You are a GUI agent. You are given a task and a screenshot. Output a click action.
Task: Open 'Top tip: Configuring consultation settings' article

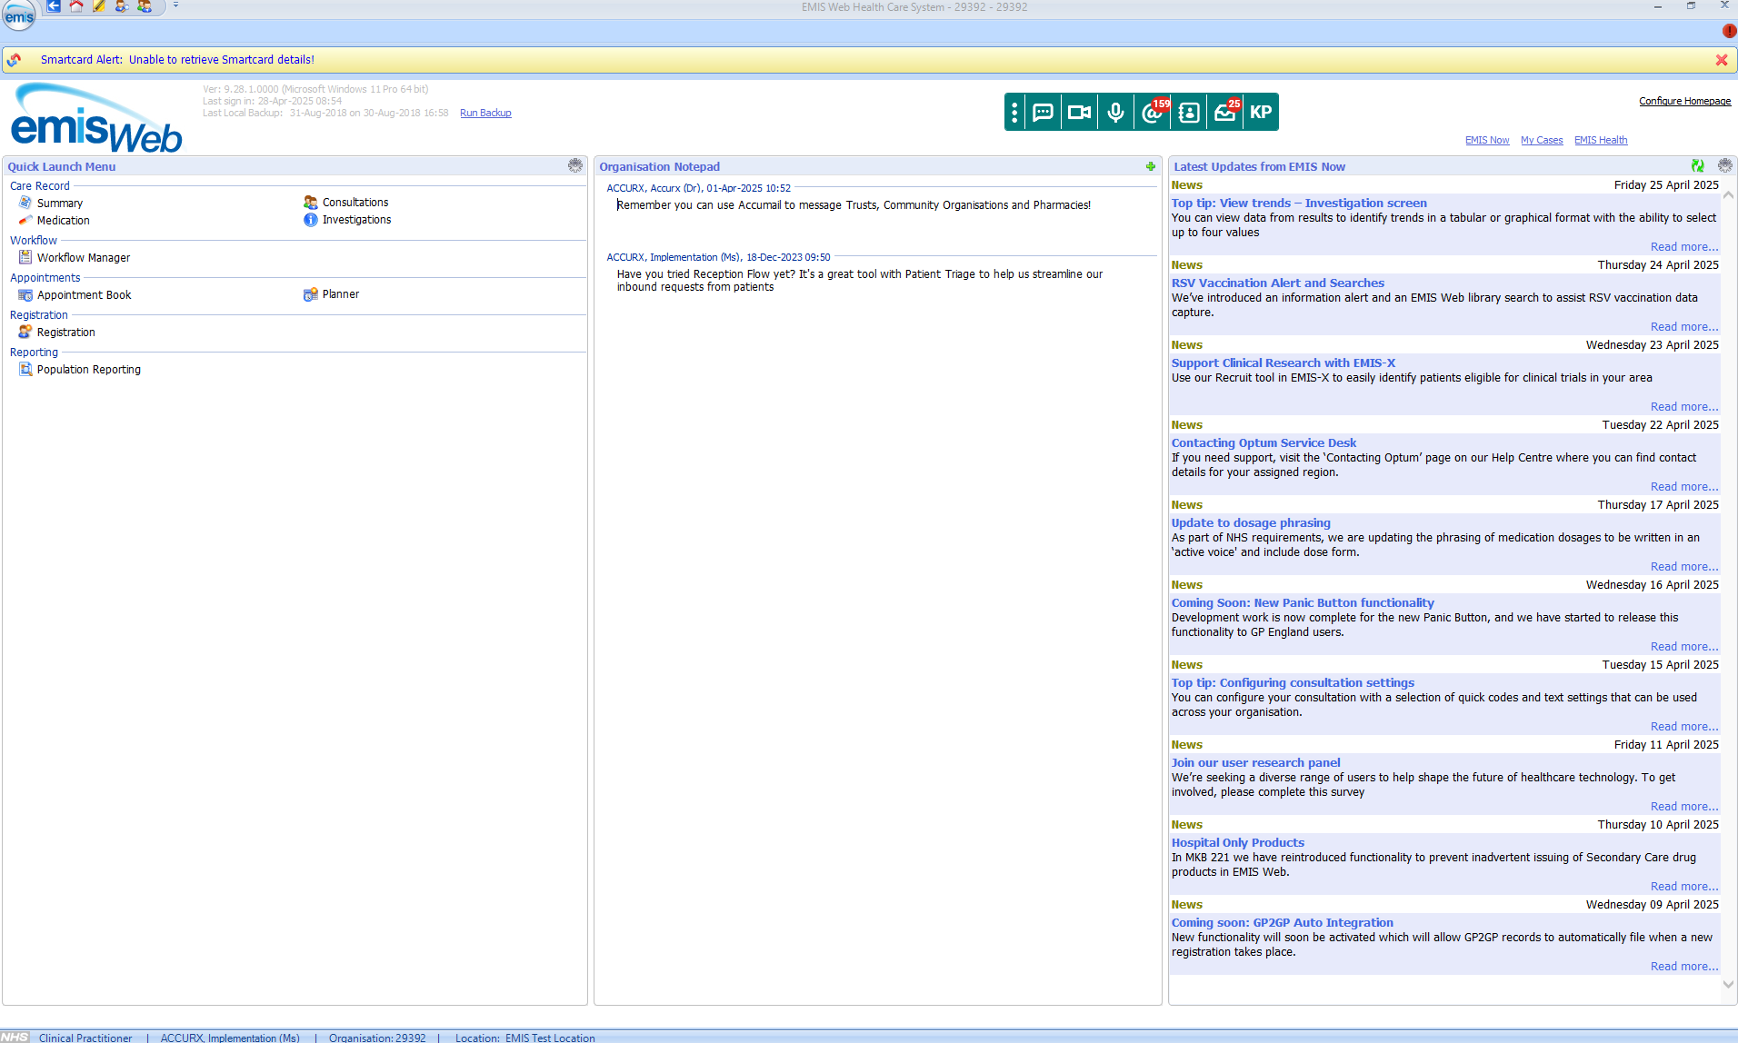1293,683
